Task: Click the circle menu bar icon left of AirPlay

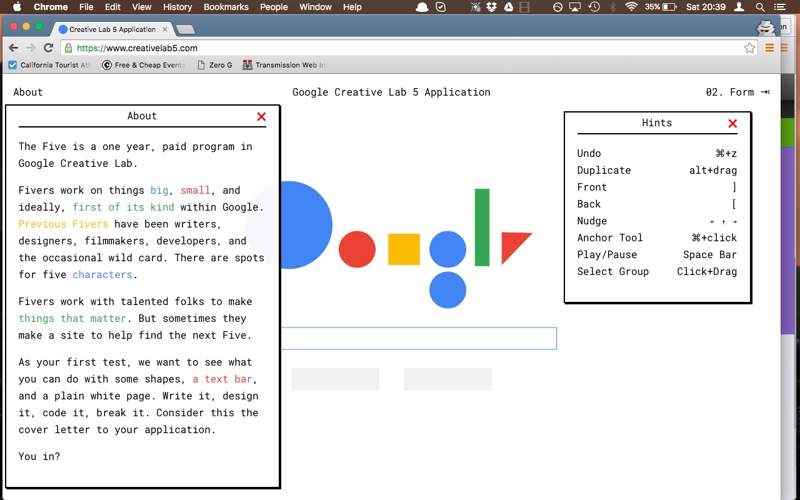Action: tap(557, 7)
